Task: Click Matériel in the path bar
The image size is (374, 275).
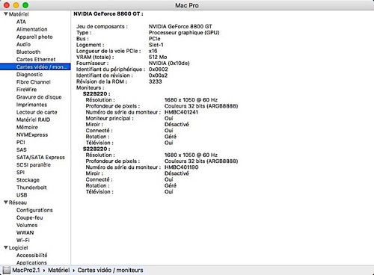Action: pos(59,270)
